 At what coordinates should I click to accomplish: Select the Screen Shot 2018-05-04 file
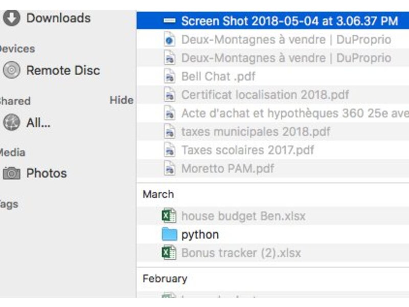click(289, 21)
